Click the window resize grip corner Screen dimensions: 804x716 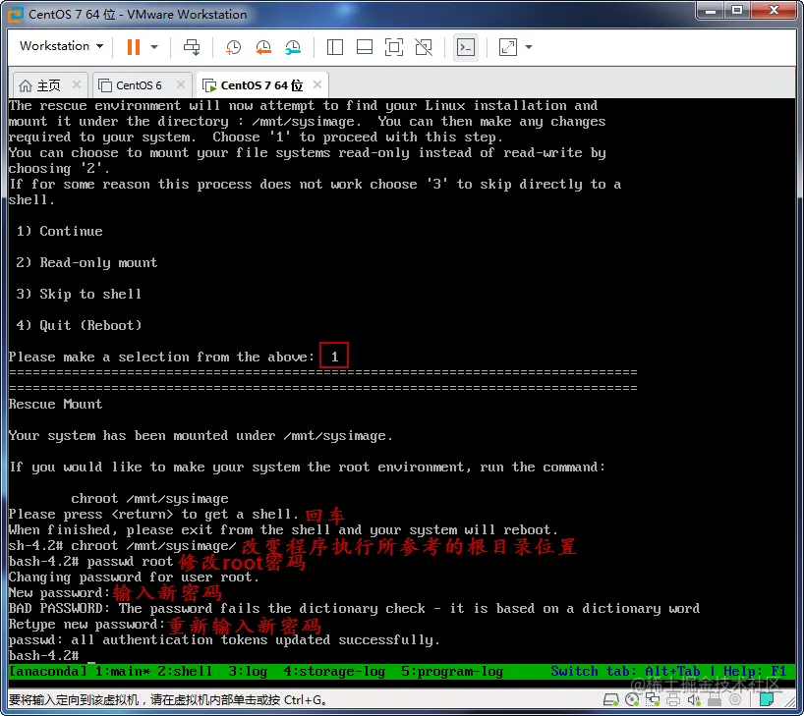click(790, 702)
